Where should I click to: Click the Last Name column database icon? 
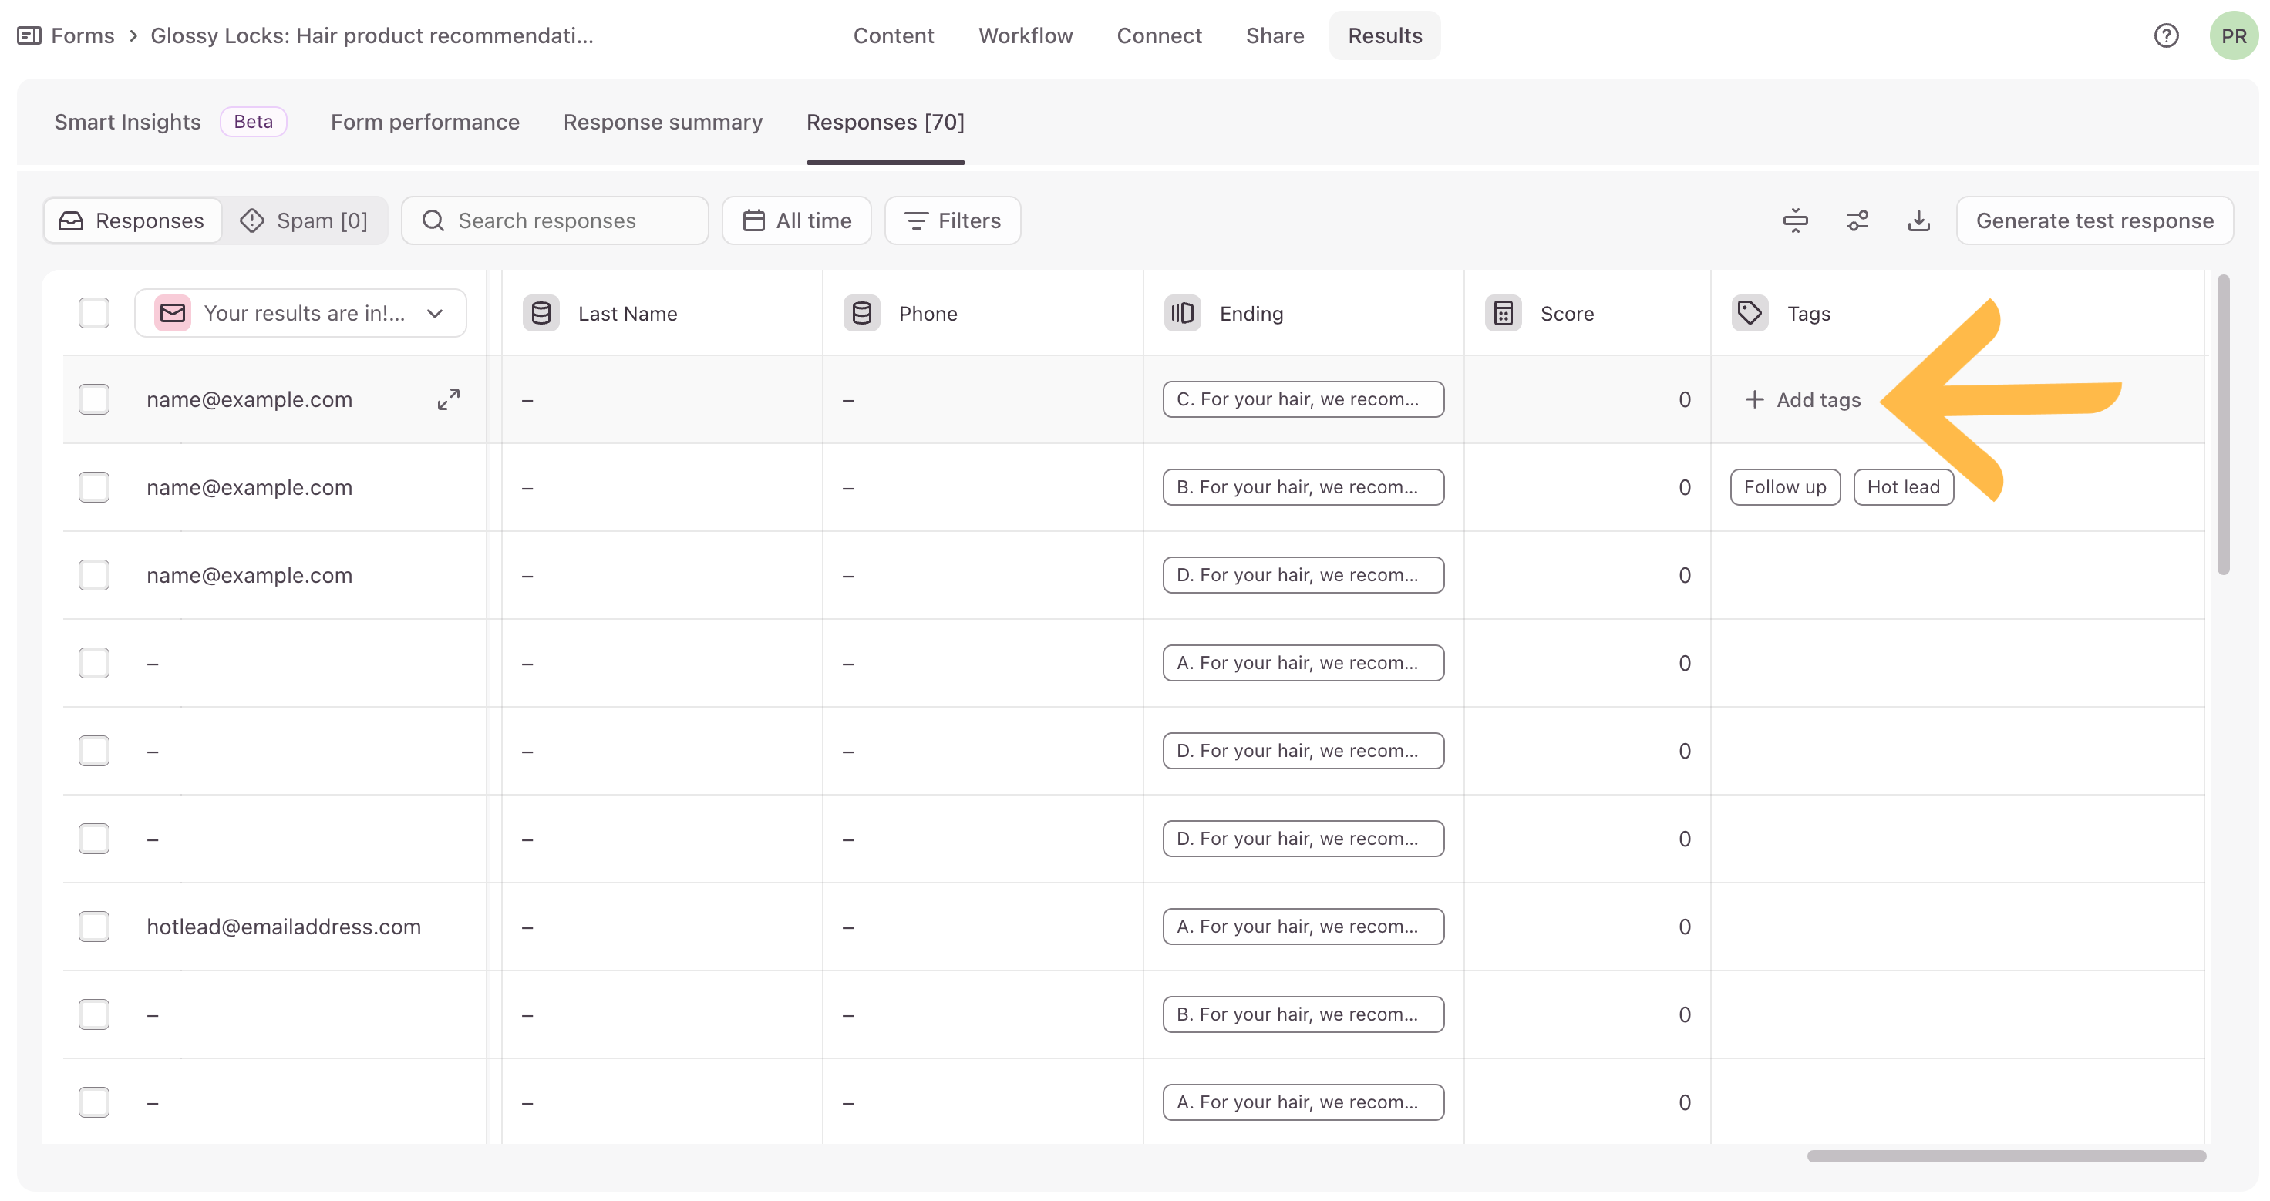541,313
